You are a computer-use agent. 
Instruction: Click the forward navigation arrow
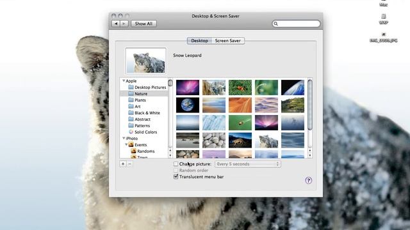[124, 24]
